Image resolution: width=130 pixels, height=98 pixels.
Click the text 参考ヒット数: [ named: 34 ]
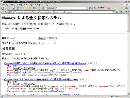[x=13, y=54]
